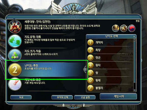This screenshot has width=147, height=110.
Task: Click the Korean flag civilization icon
Action: pyautogui.click(x=132, y=28)
